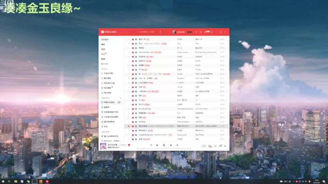Screen dimensions: 328x184
Task: Toggle the heart on the currently playing row
Action: [x=132, y=126]
